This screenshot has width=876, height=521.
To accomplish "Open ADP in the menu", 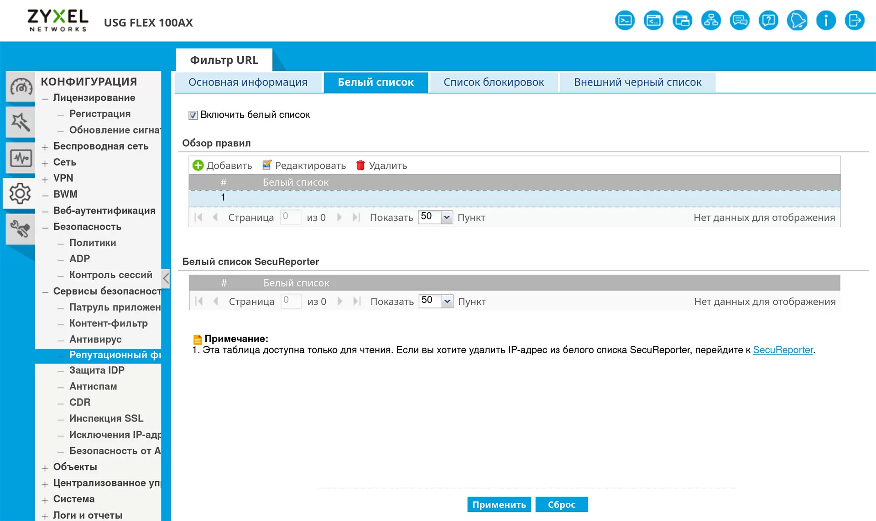I will pyautogui.click(x=79, y=258).
